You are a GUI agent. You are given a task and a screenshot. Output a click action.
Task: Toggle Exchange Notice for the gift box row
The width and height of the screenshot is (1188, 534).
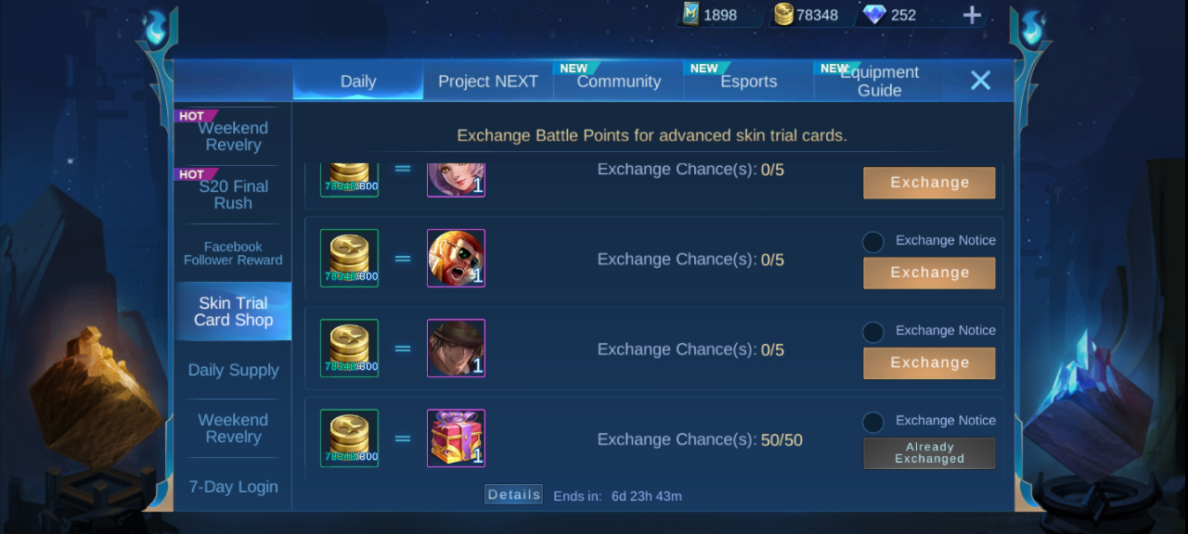(x=873, y=422)
